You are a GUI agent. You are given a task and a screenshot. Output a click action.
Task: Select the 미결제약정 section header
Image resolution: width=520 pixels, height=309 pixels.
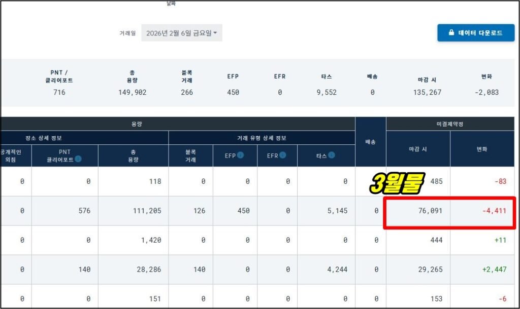(451, 124)
